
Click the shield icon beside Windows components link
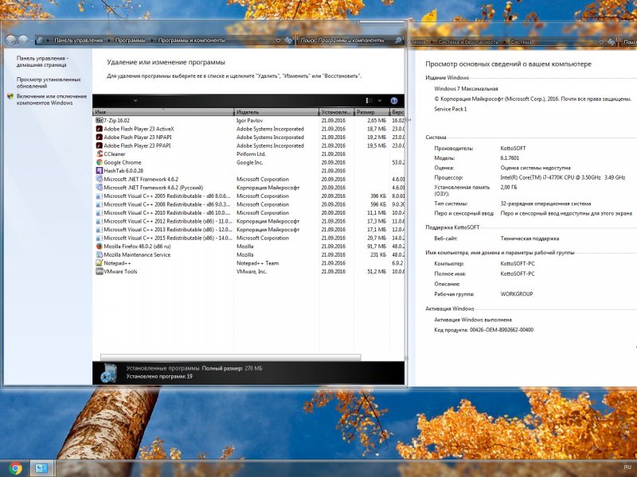point(10,96)
